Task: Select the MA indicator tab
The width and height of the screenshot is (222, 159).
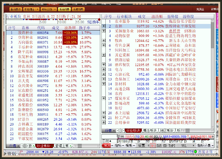Action: coord(153,146)
